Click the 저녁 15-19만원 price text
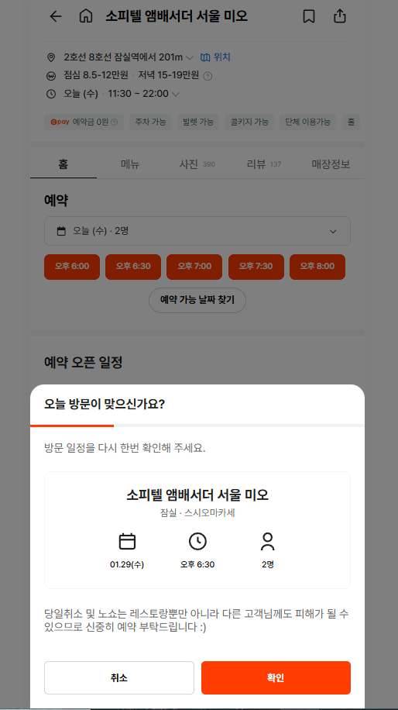Screen dimensions: 398x710 [168, 75]
